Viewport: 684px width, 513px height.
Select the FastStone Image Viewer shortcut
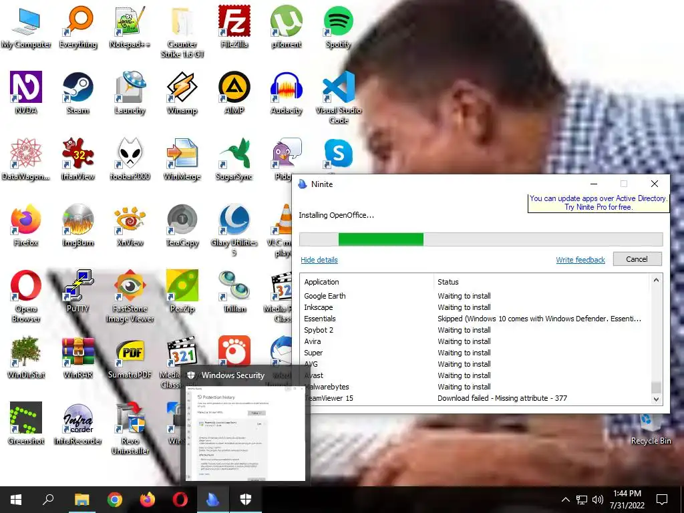(130, 296)
